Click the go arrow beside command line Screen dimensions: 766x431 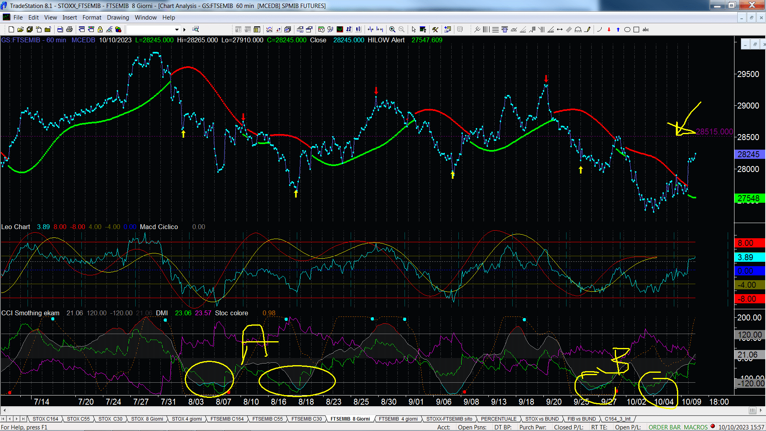pyautogui.click(x=185, y=30)
